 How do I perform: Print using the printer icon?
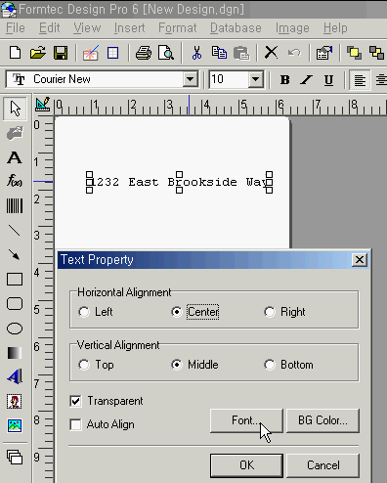[144, 53]
